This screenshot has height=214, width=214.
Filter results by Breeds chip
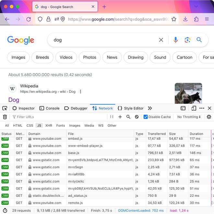(42, 57)
